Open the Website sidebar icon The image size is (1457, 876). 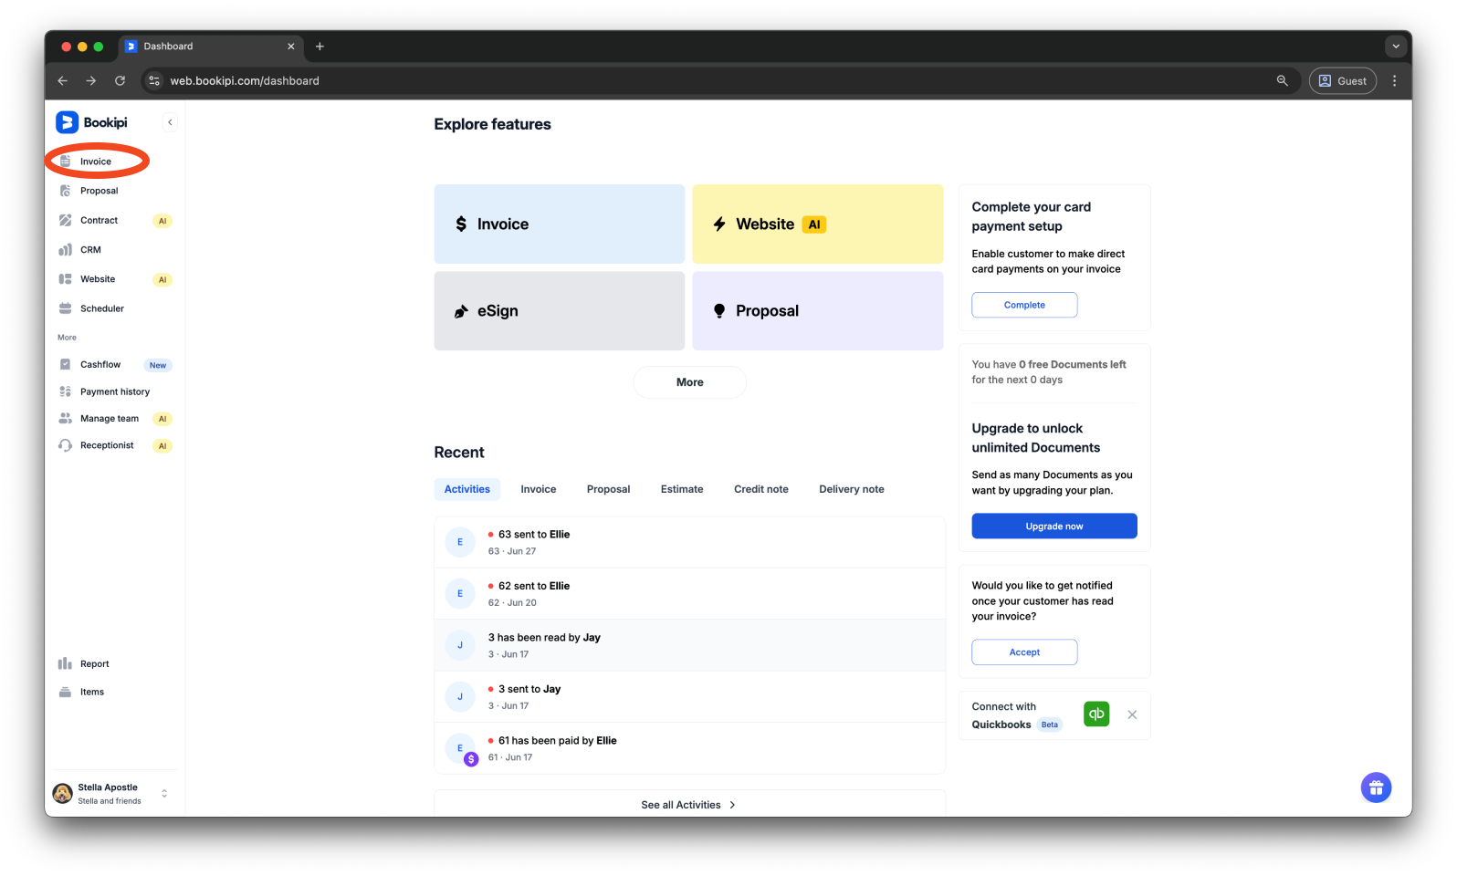pyautogui.click(x=65, y=279)
